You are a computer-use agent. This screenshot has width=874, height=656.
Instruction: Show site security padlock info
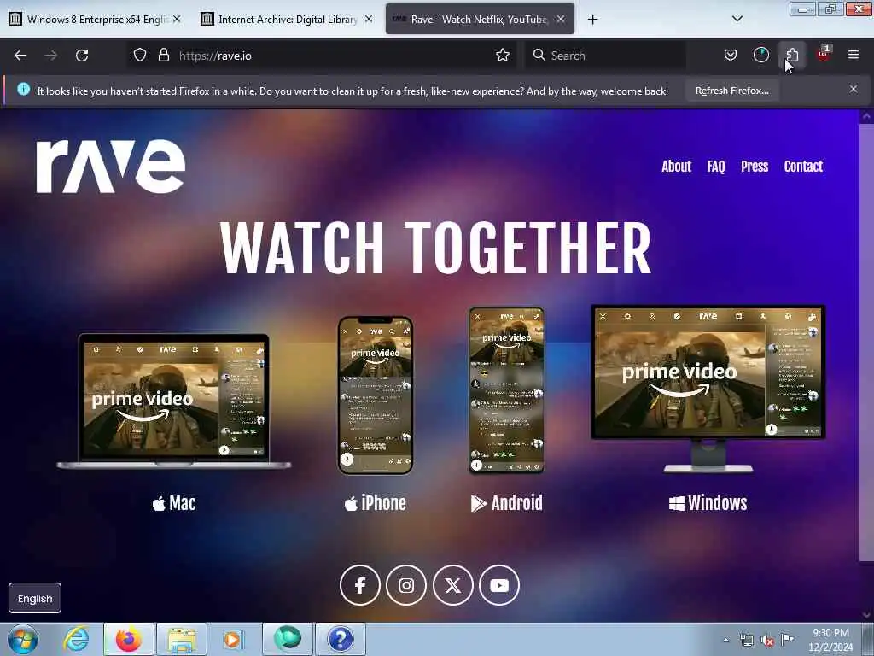pos(163,56)
